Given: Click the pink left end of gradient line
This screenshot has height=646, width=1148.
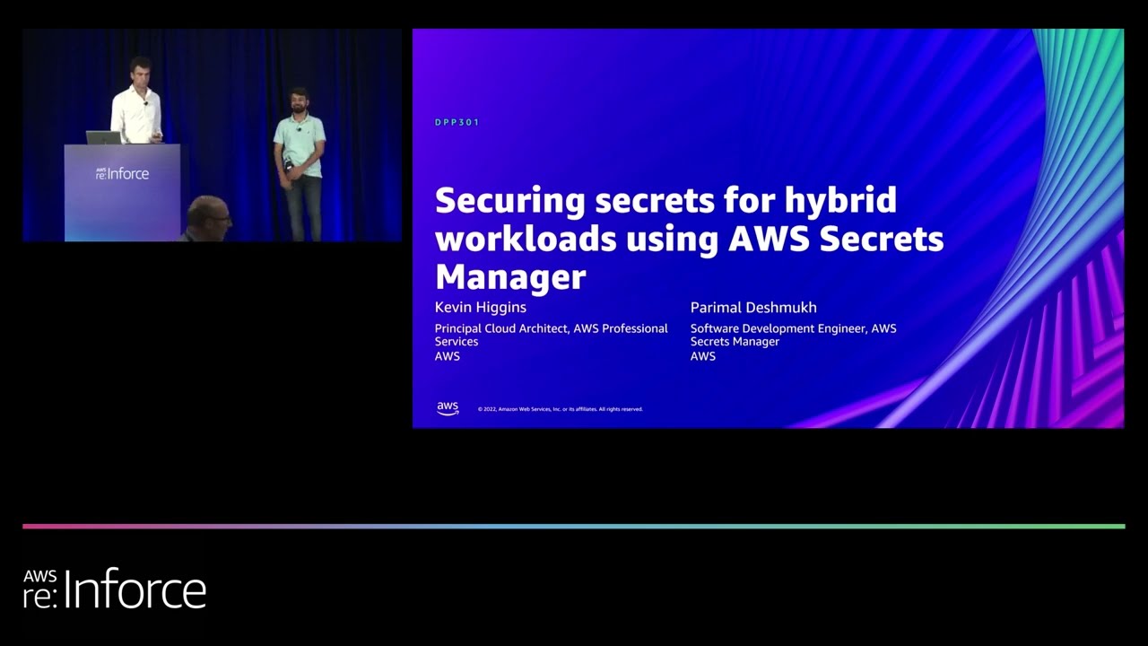Looking at the screenshot, I should (36, 526).
